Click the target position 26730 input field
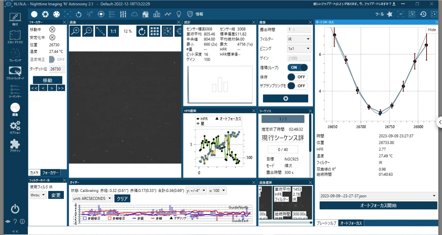 pyautogui.click(x=57, y=69)
